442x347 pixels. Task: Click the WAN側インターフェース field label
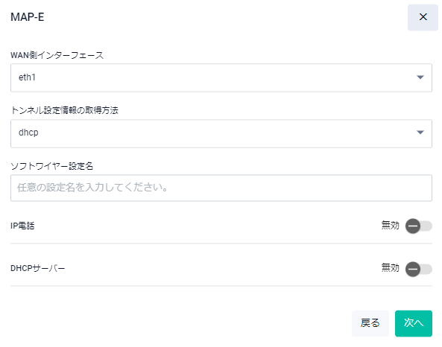57,55
